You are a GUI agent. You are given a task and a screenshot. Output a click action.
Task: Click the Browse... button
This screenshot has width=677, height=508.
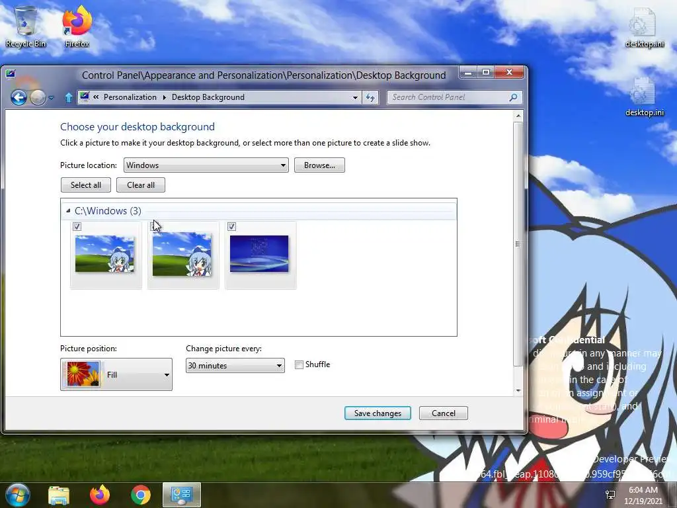coord(319,165)
